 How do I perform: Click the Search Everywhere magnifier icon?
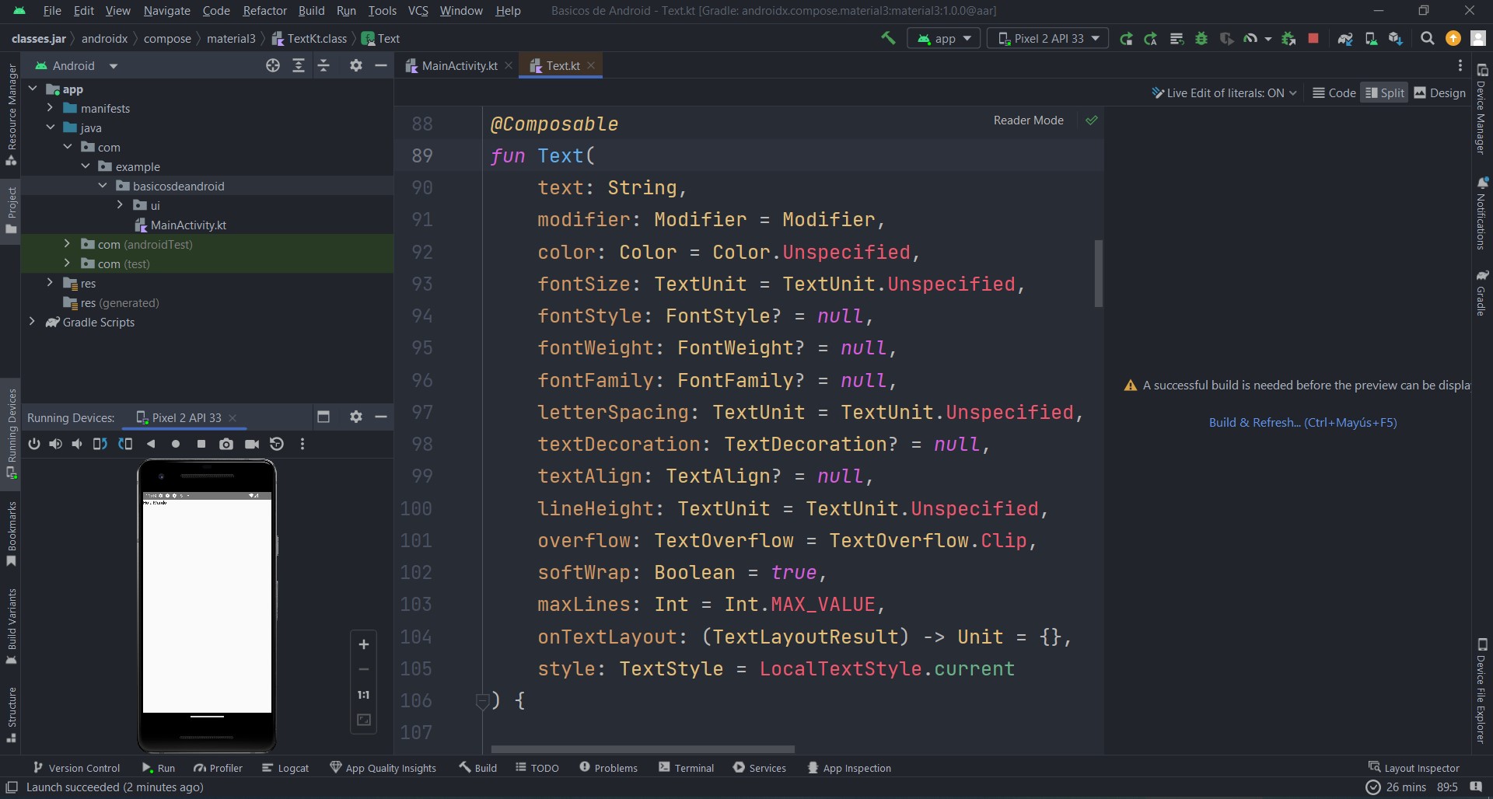pyautogui.click(x=1427, y=38)
